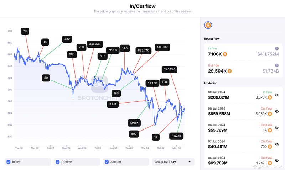Select the 1.915K inflow chart label
285x170 pixels.
pyautogui.click(x=134, y=123)
